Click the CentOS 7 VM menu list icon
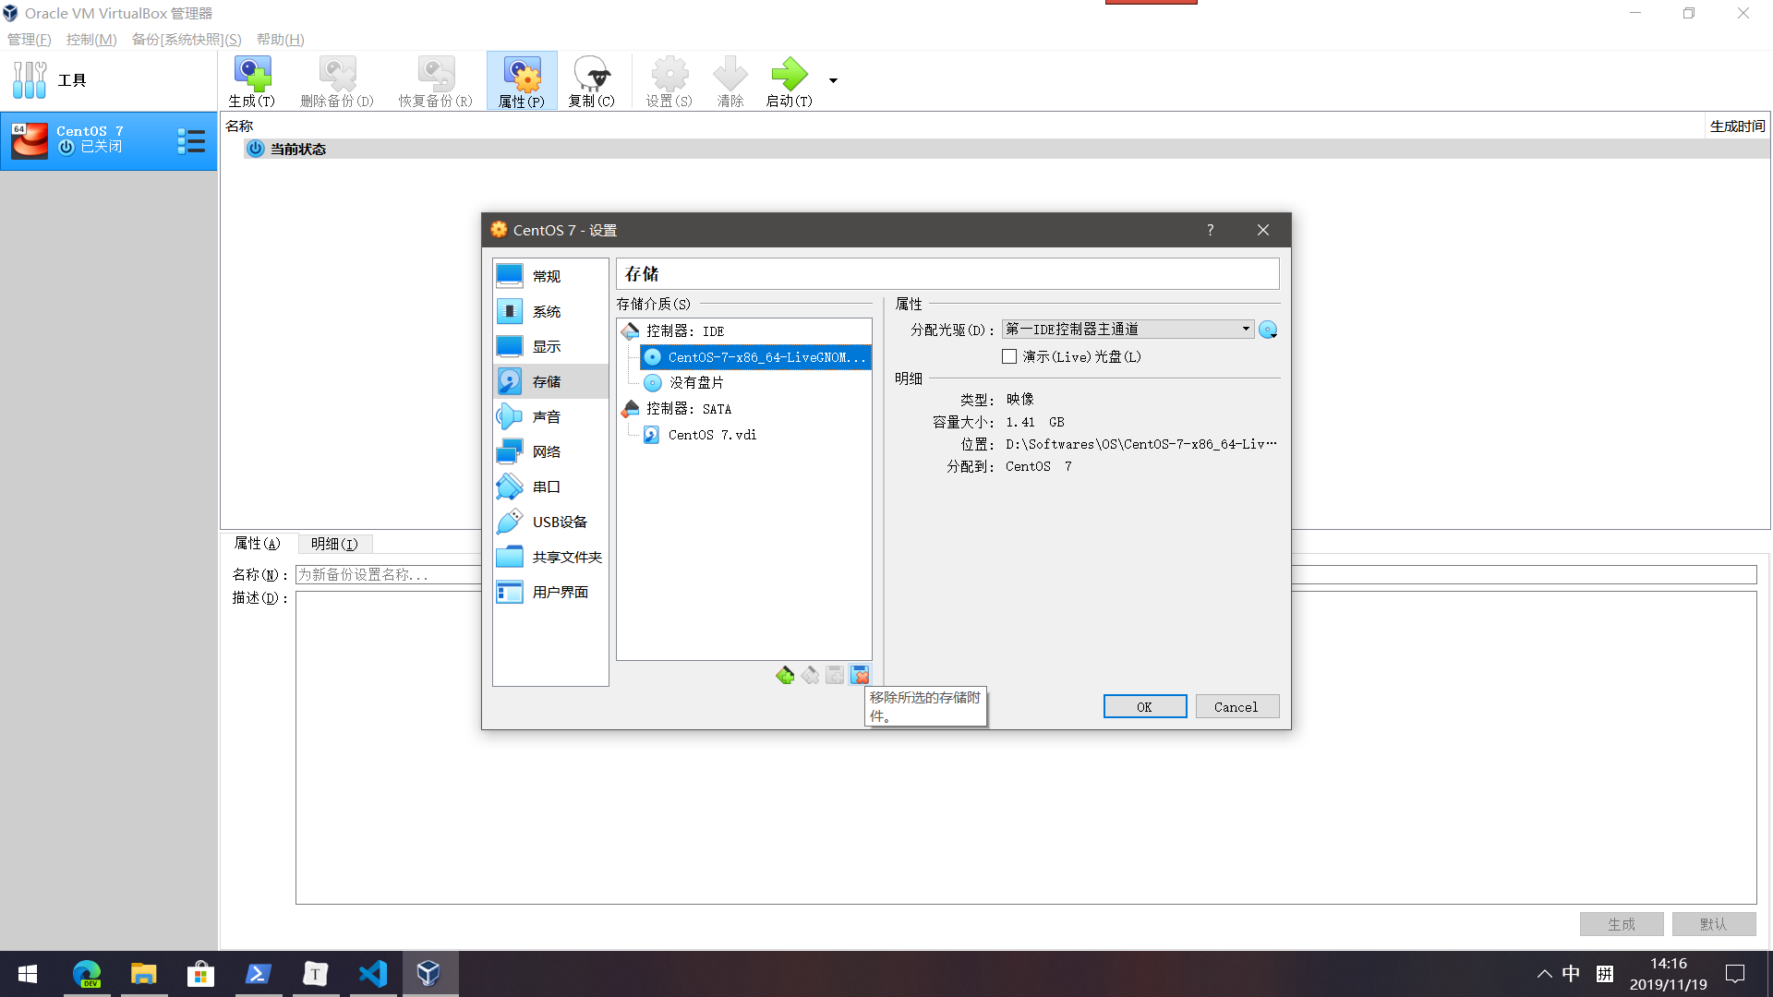The width and height of the screenshot is (1773, 997). 190,140
